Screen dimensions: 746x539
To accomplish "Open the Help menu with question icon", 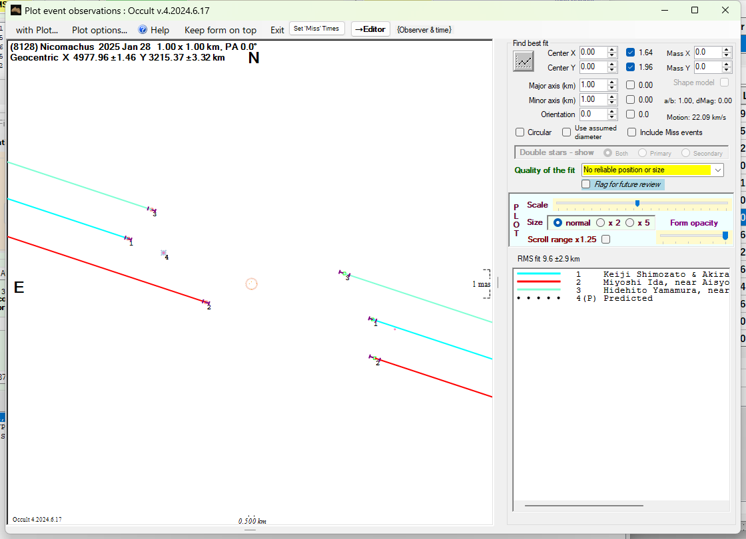I will pyautogui.click(x=153, y=30).
